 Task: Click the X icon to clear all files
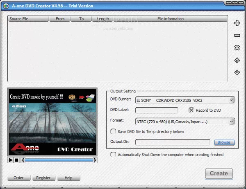pos(237,48)
